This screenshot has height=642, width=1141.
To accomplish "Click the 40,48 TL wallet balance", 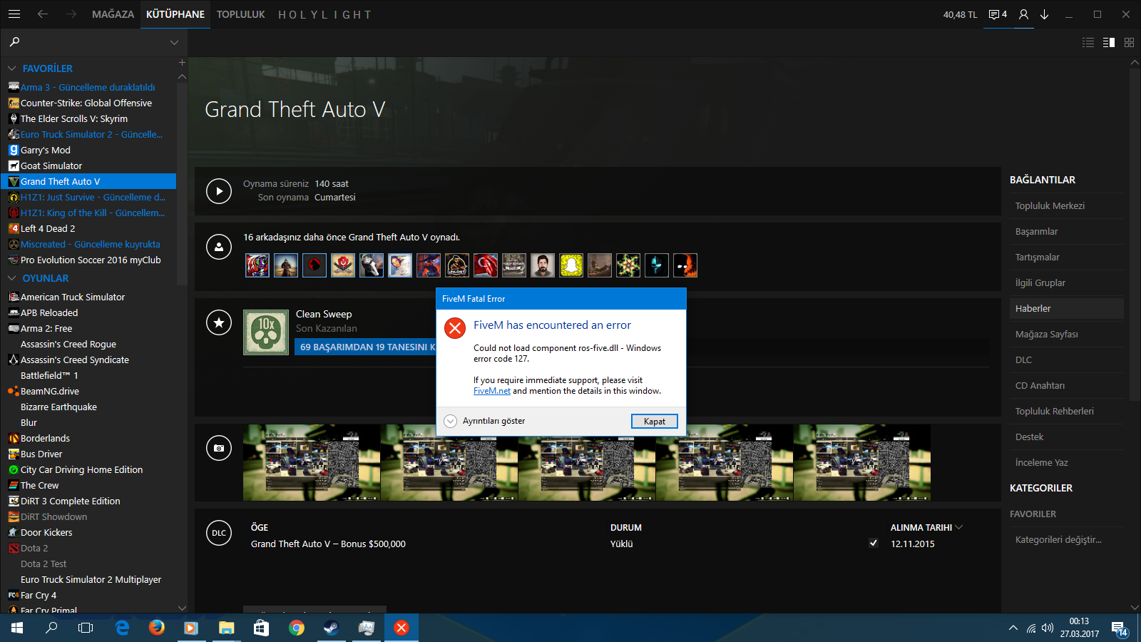I will point(960,14).
